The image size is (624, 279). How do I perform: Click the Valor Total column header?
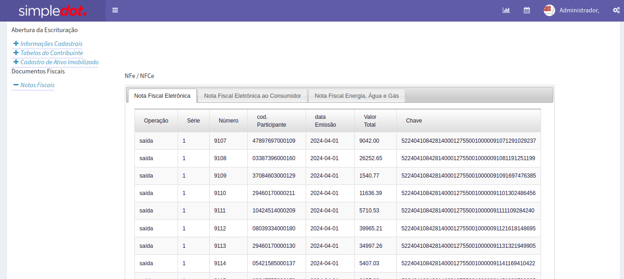click(x=370, y=121)
